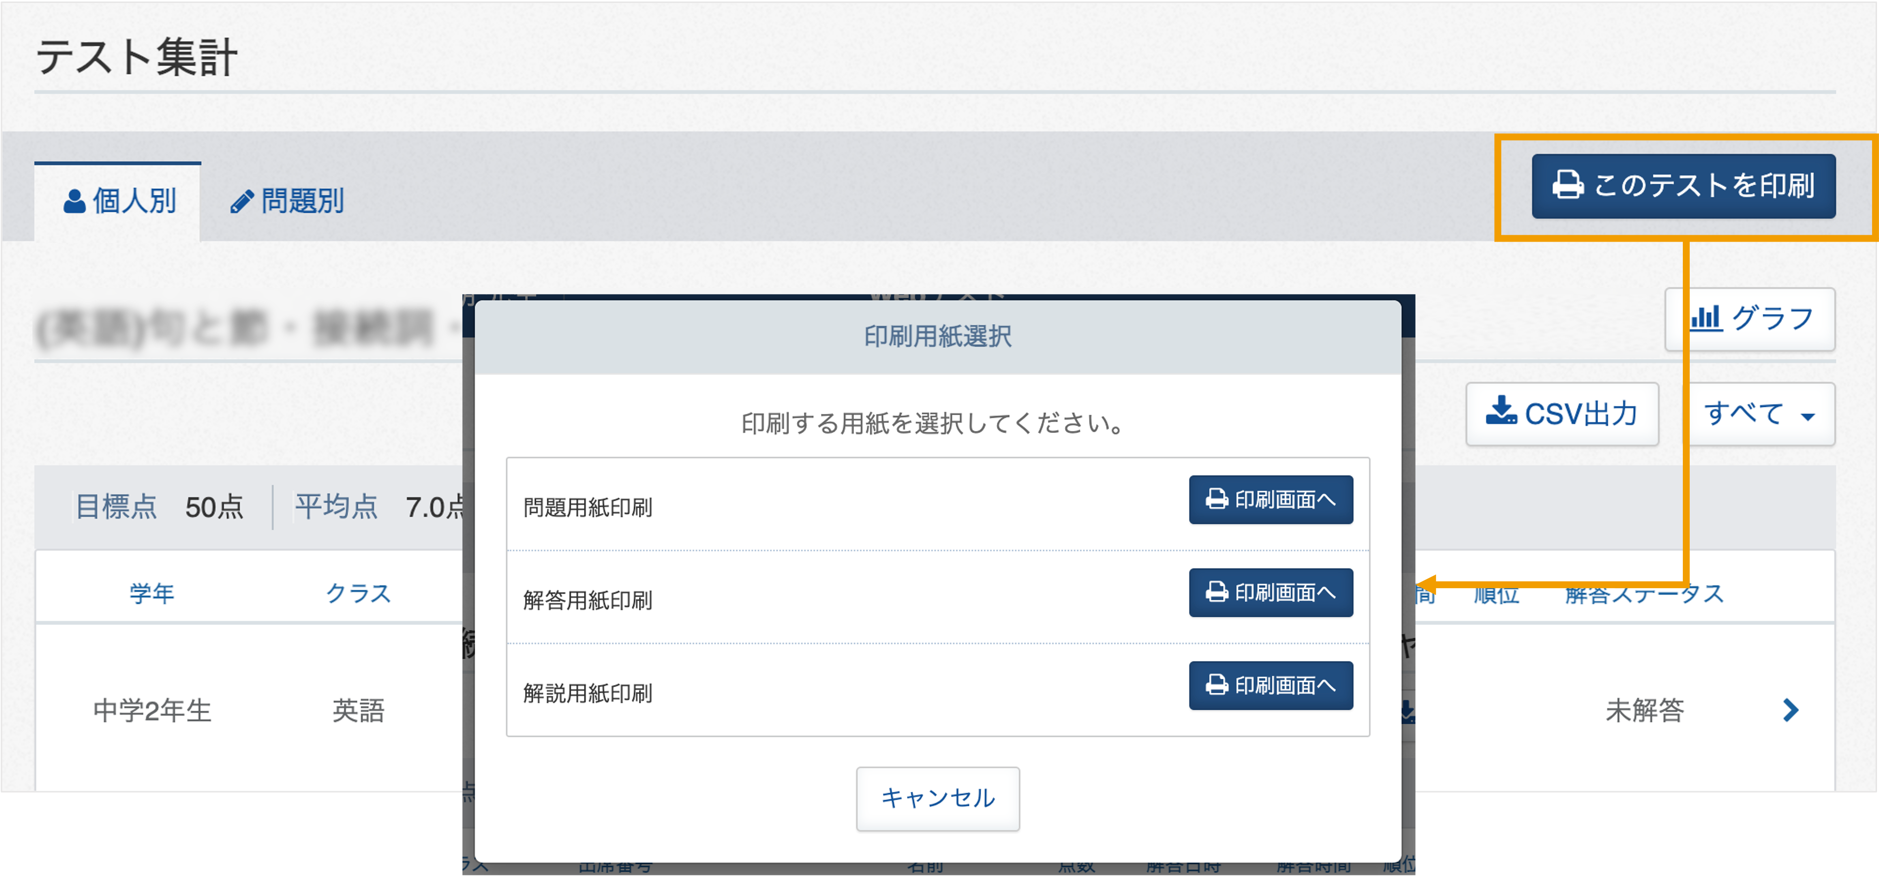
Task: Click the printer icon on このテストを印刷
Action: coord(1567,185)
